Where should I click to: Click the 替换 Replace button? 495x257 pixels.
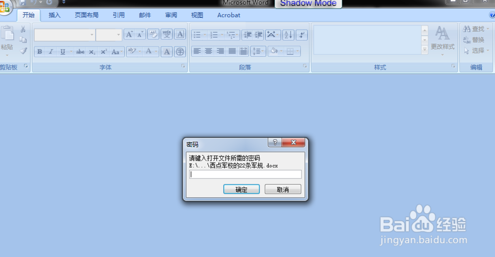pos(474,40)
